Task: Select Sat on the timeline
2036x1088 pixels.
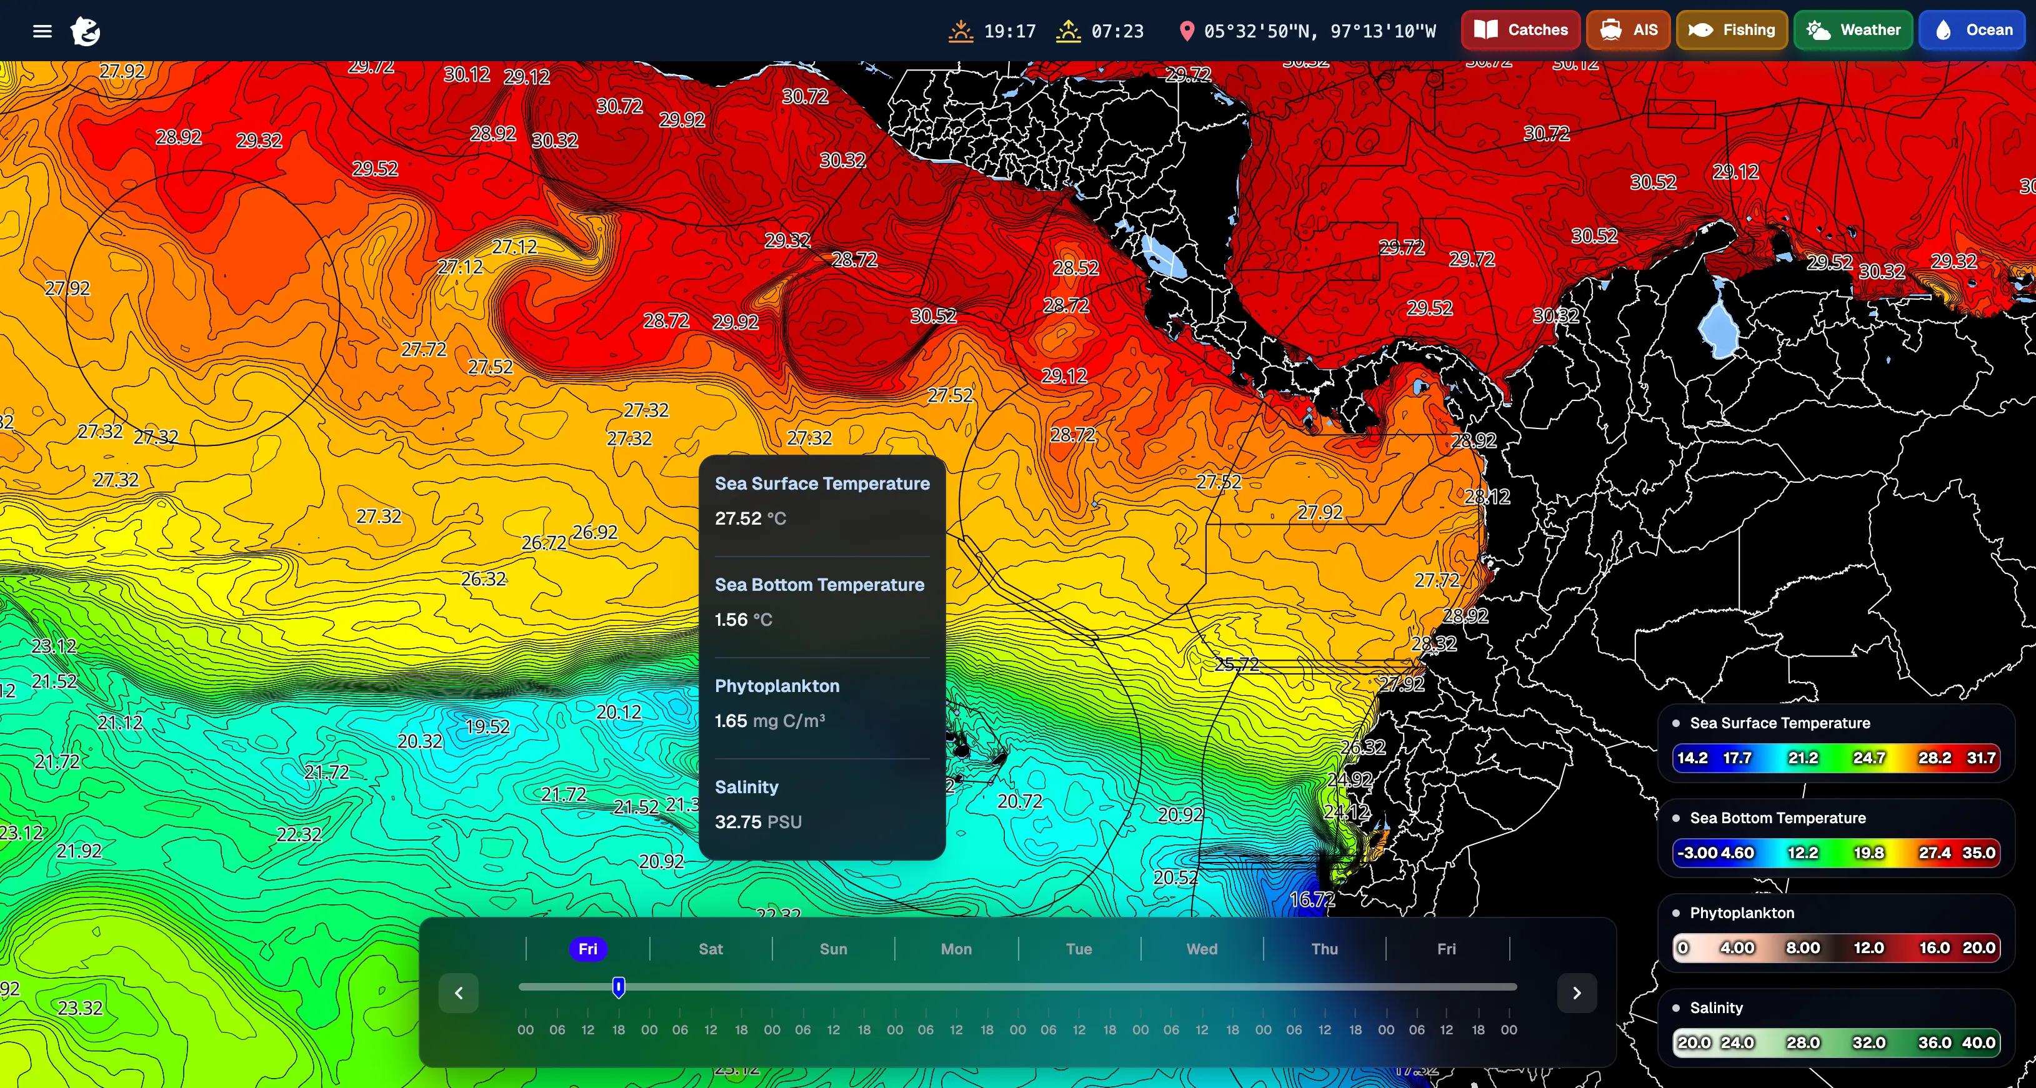Action: 710,949
